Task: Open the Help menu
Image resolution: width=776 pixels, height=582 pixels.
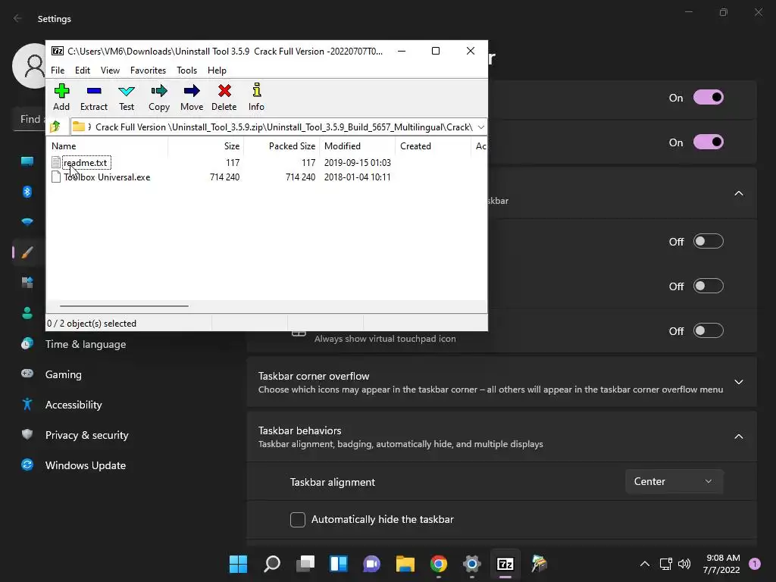Action: click(x=217, y=70)
